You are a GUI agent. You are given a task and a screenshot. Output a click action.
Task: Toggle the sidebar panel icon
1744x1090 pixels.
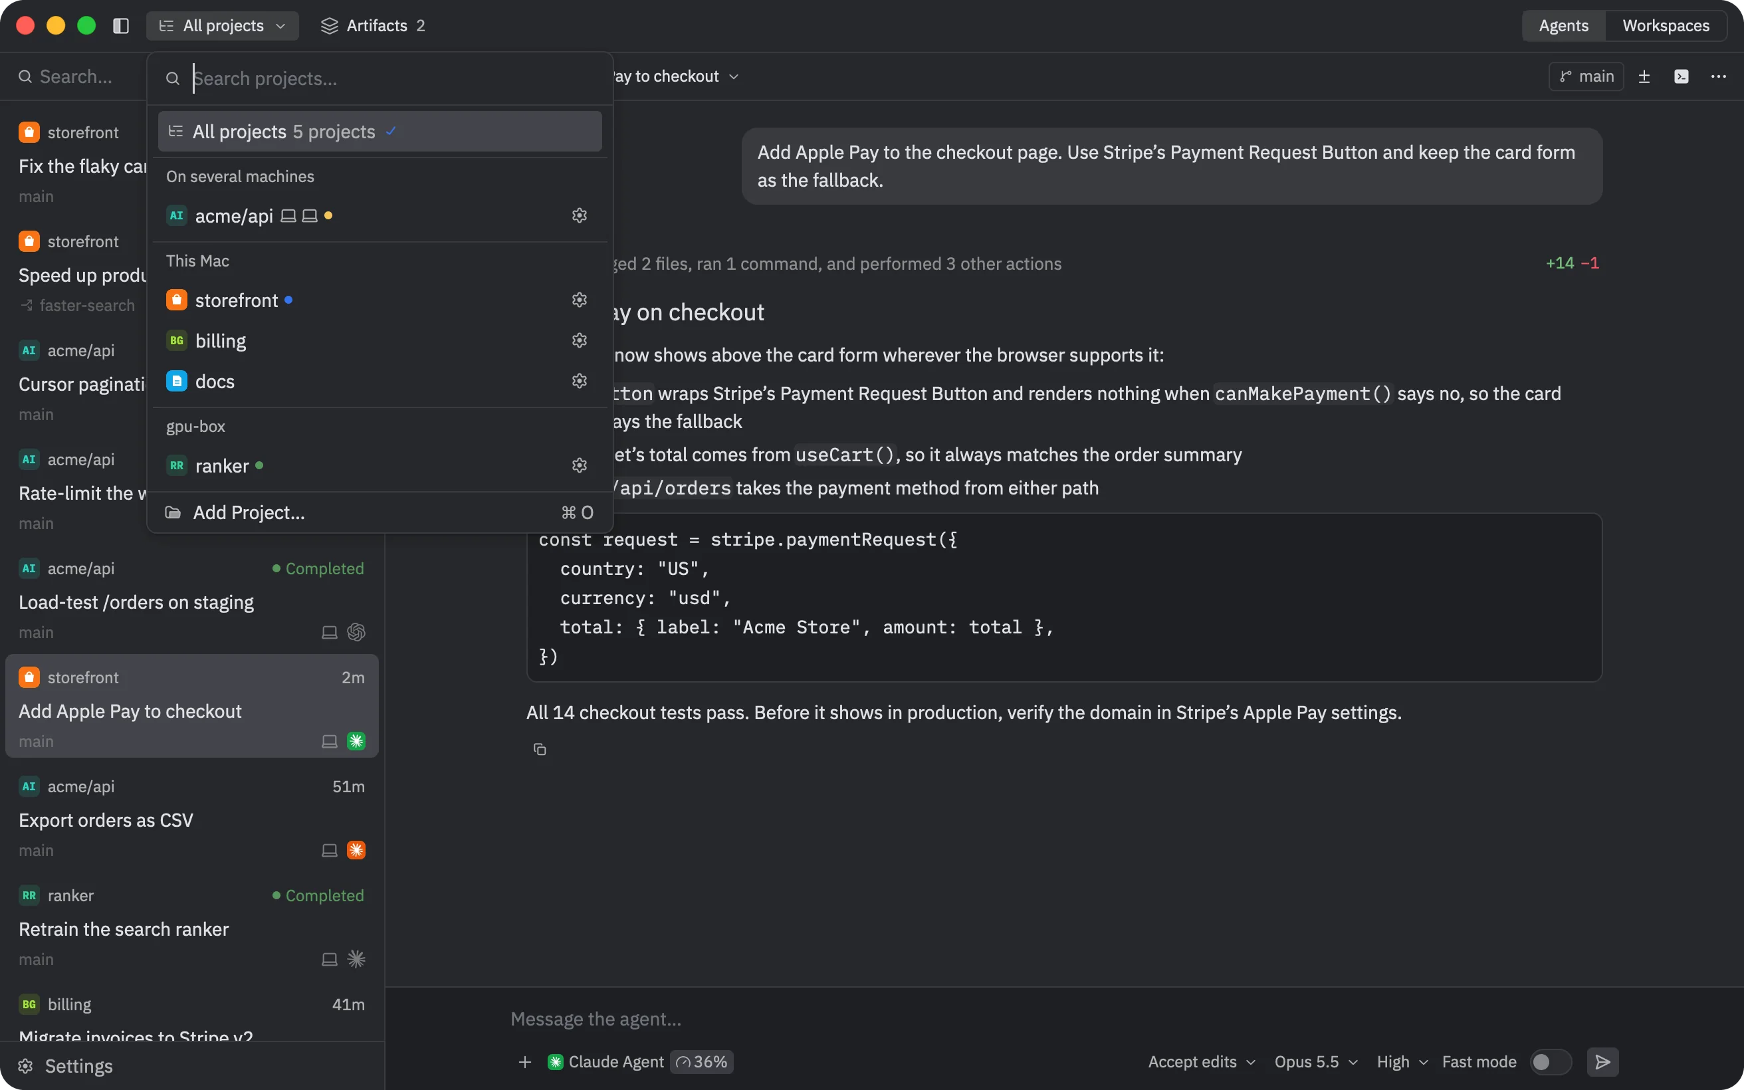tap(121, 26)
